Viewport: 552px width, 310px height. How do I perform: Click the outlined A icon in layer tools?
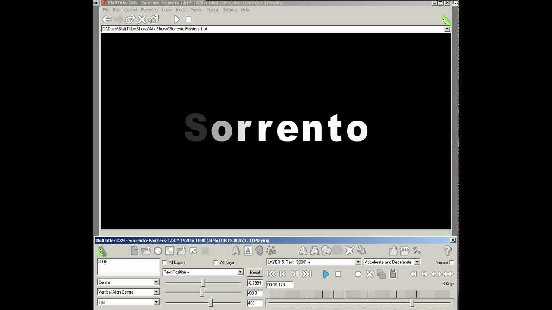(x=303, y=251)
